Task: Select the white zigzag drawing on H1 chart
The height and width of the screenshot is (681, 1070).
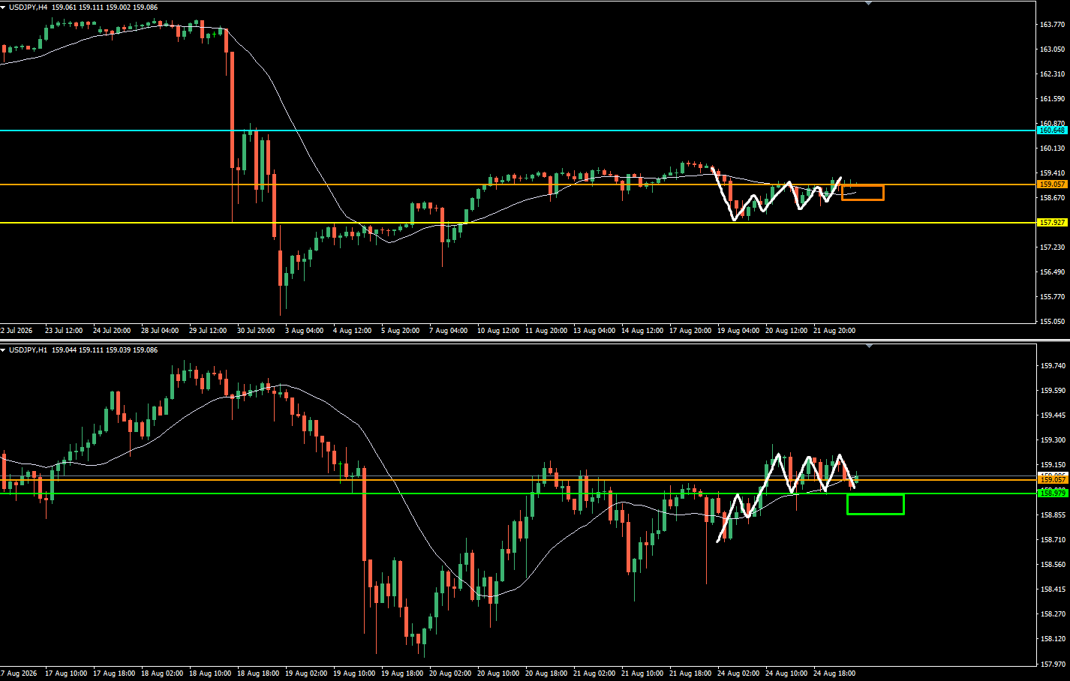Action: 786,496
